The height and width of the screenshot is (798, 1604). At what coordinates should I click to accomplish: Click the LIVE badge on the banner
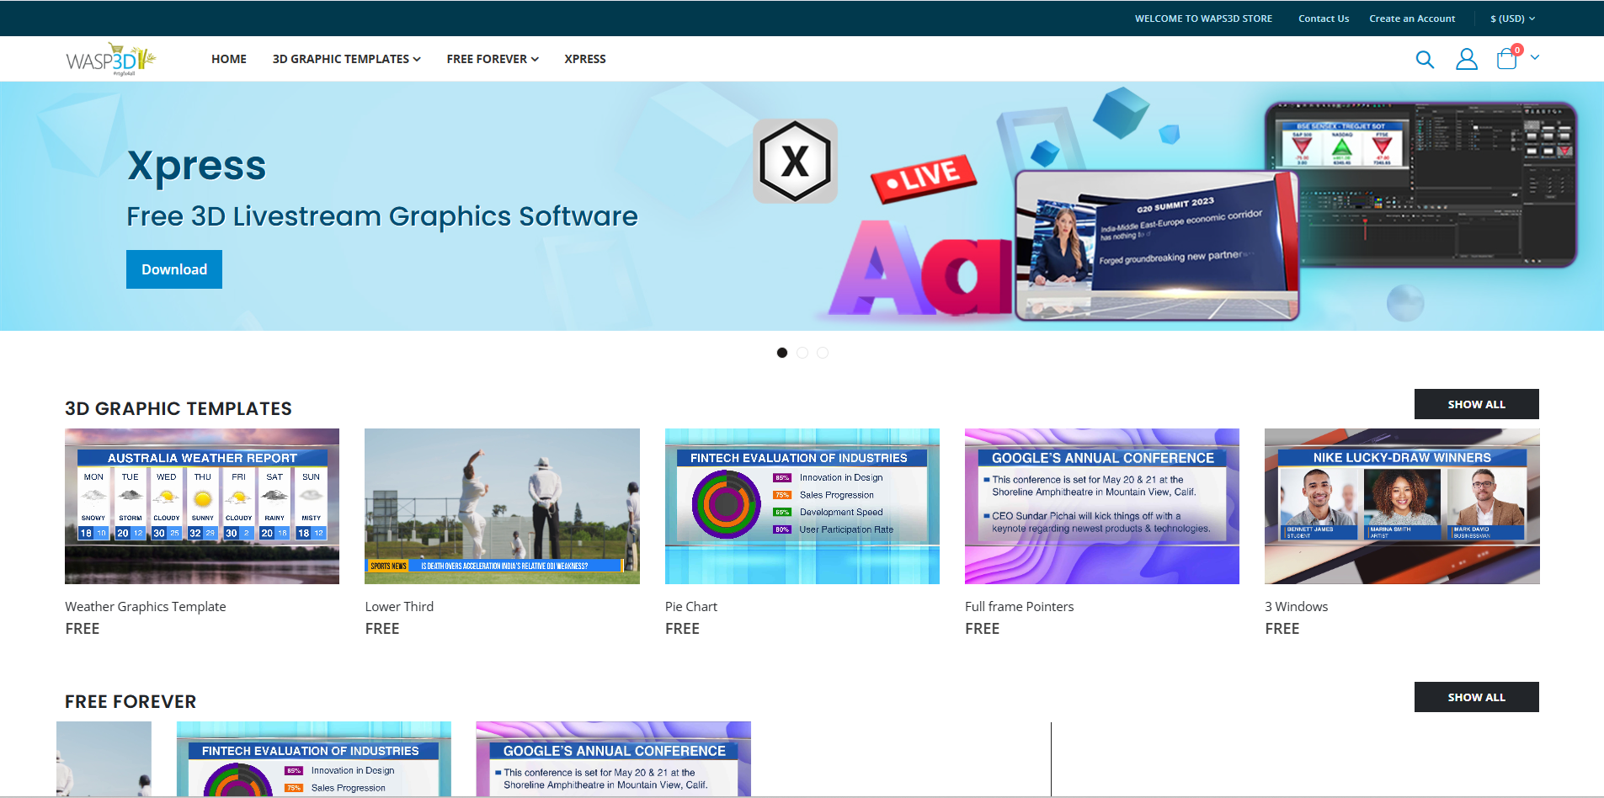click(924, 178)
